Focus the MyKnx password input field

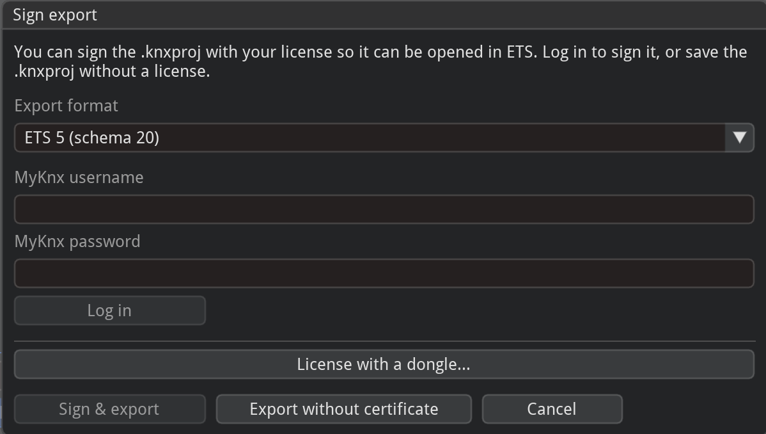(x=384, y=273)
